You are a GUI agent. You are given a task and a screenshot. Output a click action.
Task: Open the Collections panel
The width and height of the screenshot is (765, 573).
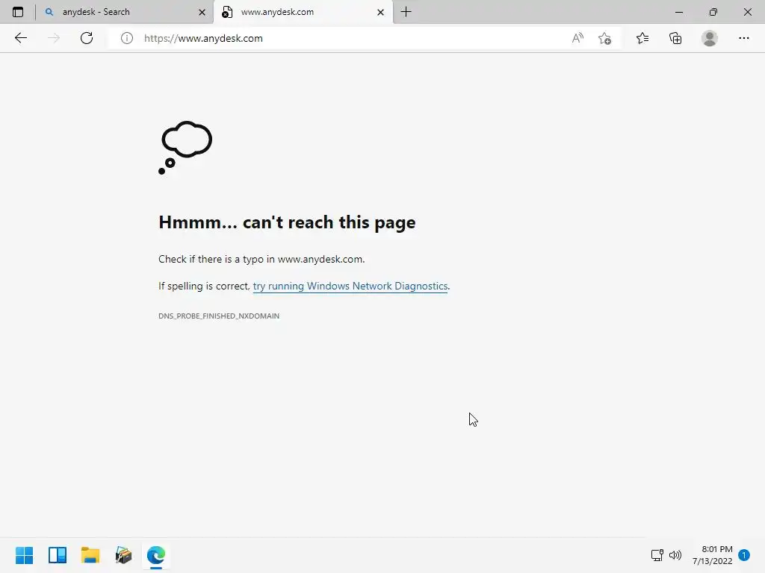click(x=675, y=38)
